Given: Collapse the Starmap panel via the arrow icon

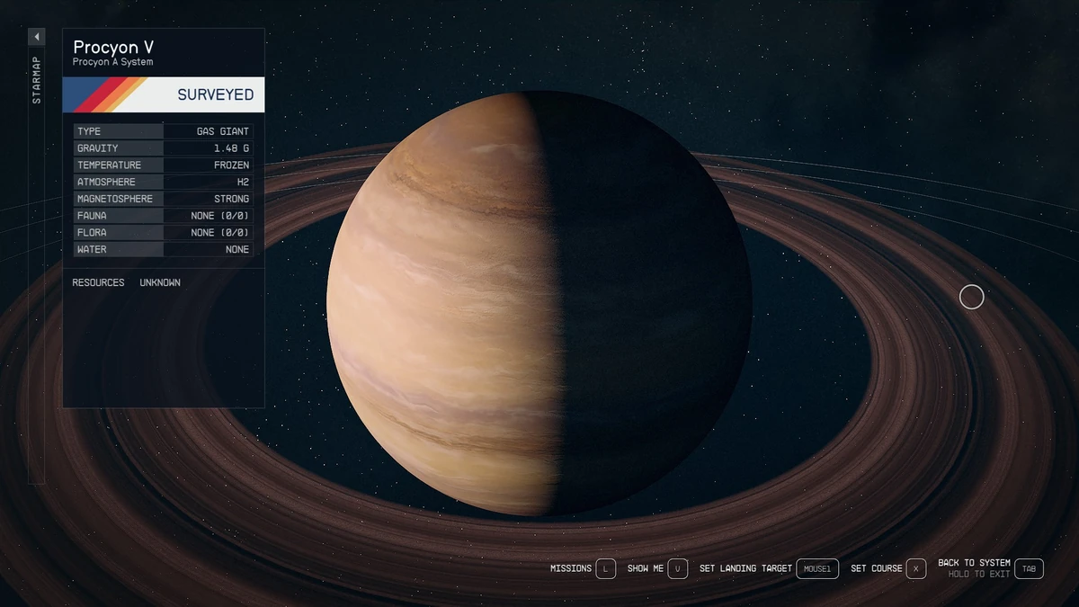Looking at the screenshot, I should (x=36, y=36).
